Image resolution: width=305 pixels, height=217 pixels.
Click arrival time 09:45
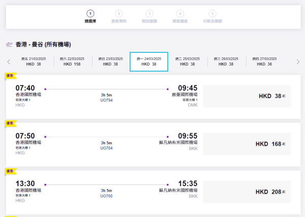coord(188,88)
